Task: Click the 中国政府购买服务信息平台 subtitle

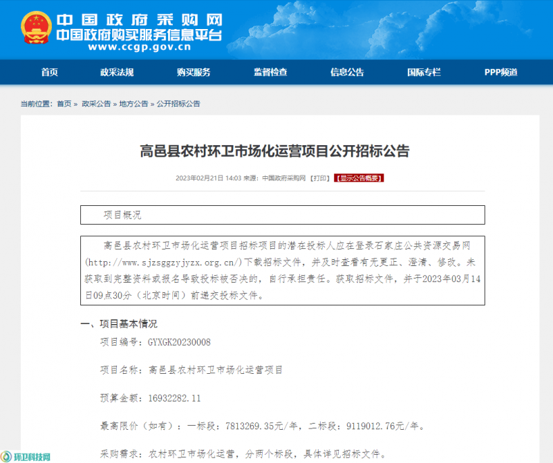Action: coord(139,35)
